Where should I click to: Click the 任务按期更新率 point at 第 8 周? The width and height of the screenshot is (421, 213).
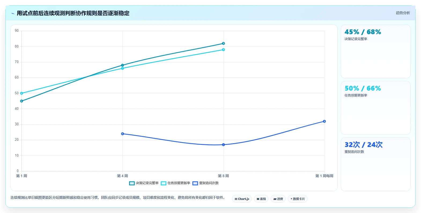223,50
